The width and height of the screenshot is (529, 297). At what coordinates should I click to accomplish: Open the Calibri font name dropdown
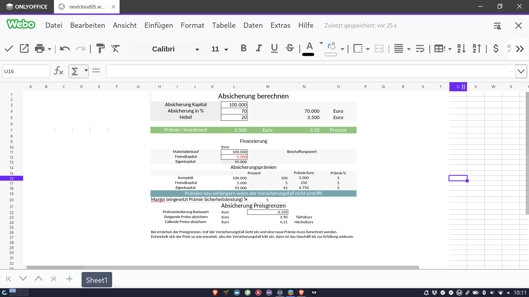tap(197, 49)
